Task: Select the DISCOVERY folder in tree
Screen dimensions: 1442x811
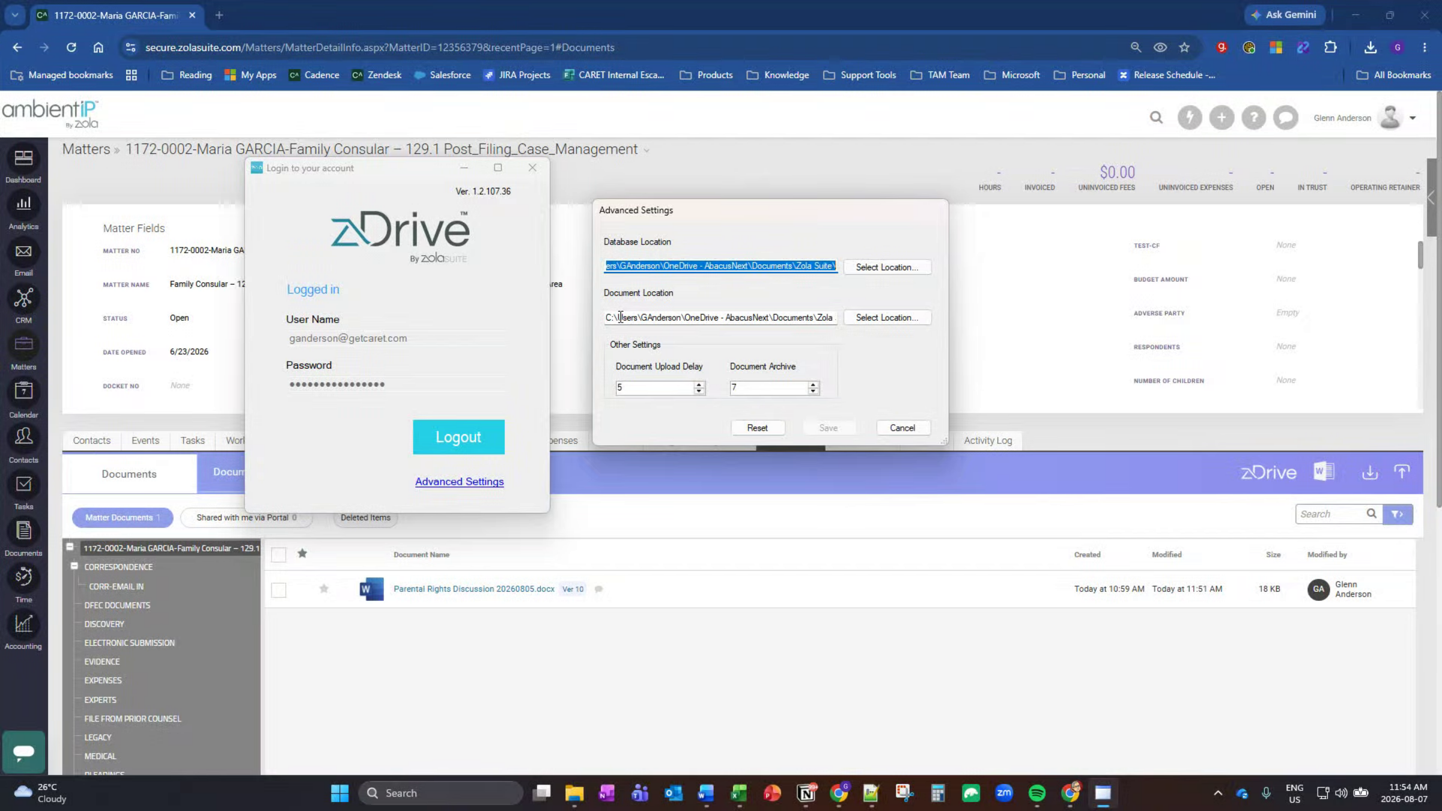Action: click(104, 624)
